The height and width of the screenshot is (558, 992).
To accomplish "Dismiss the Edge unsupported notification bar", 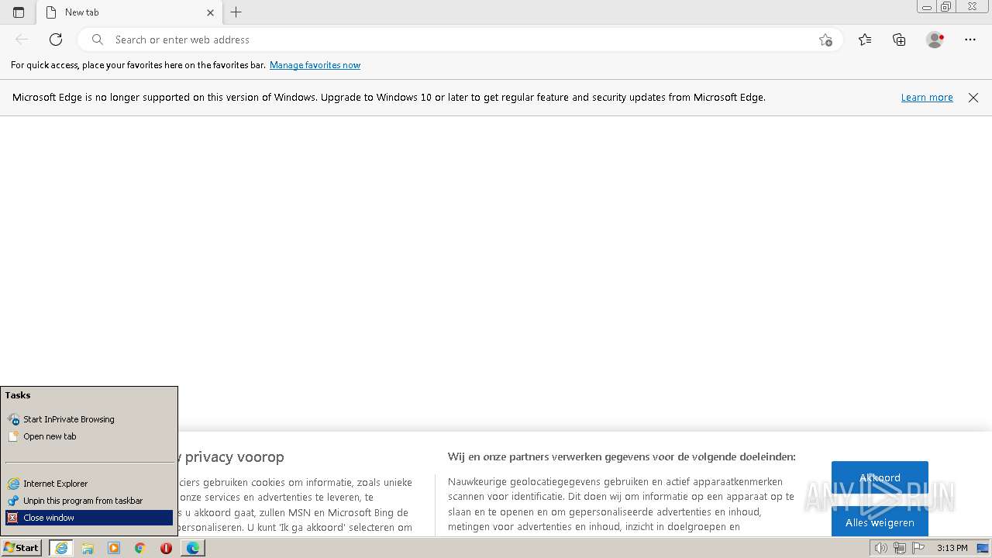I will tap(973, 98).
